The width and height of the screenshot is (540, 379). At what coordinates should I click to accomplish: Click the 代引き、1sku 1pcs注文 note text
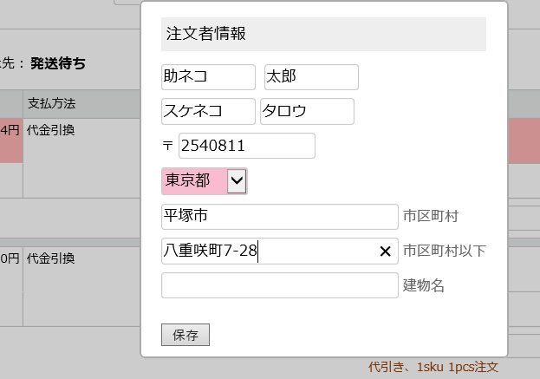[x=433, y=368]
